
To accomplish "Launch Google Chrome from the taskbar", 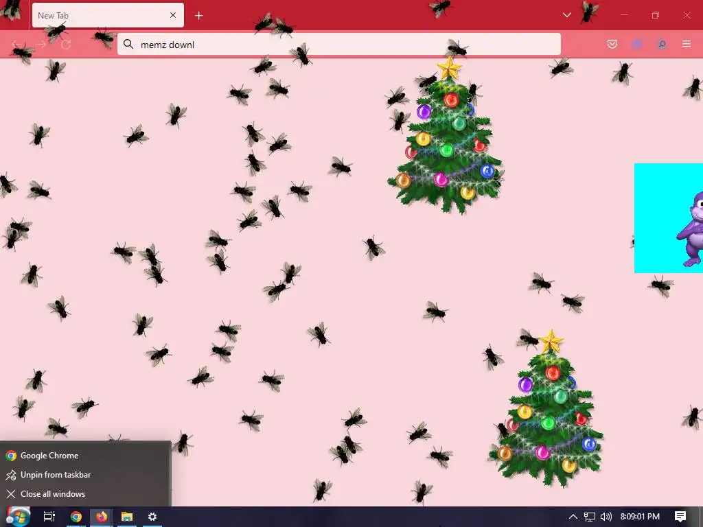I will (x=76, y=517).
